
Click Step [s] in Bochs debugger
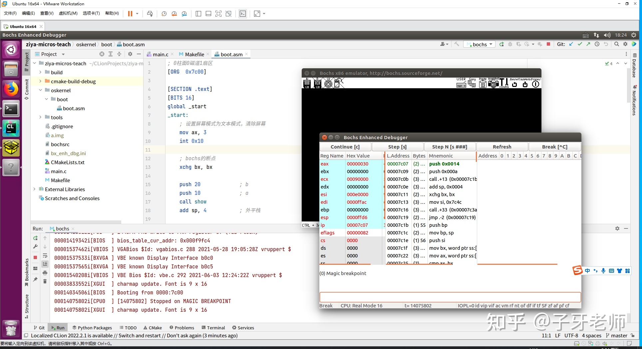click(397, 147)
